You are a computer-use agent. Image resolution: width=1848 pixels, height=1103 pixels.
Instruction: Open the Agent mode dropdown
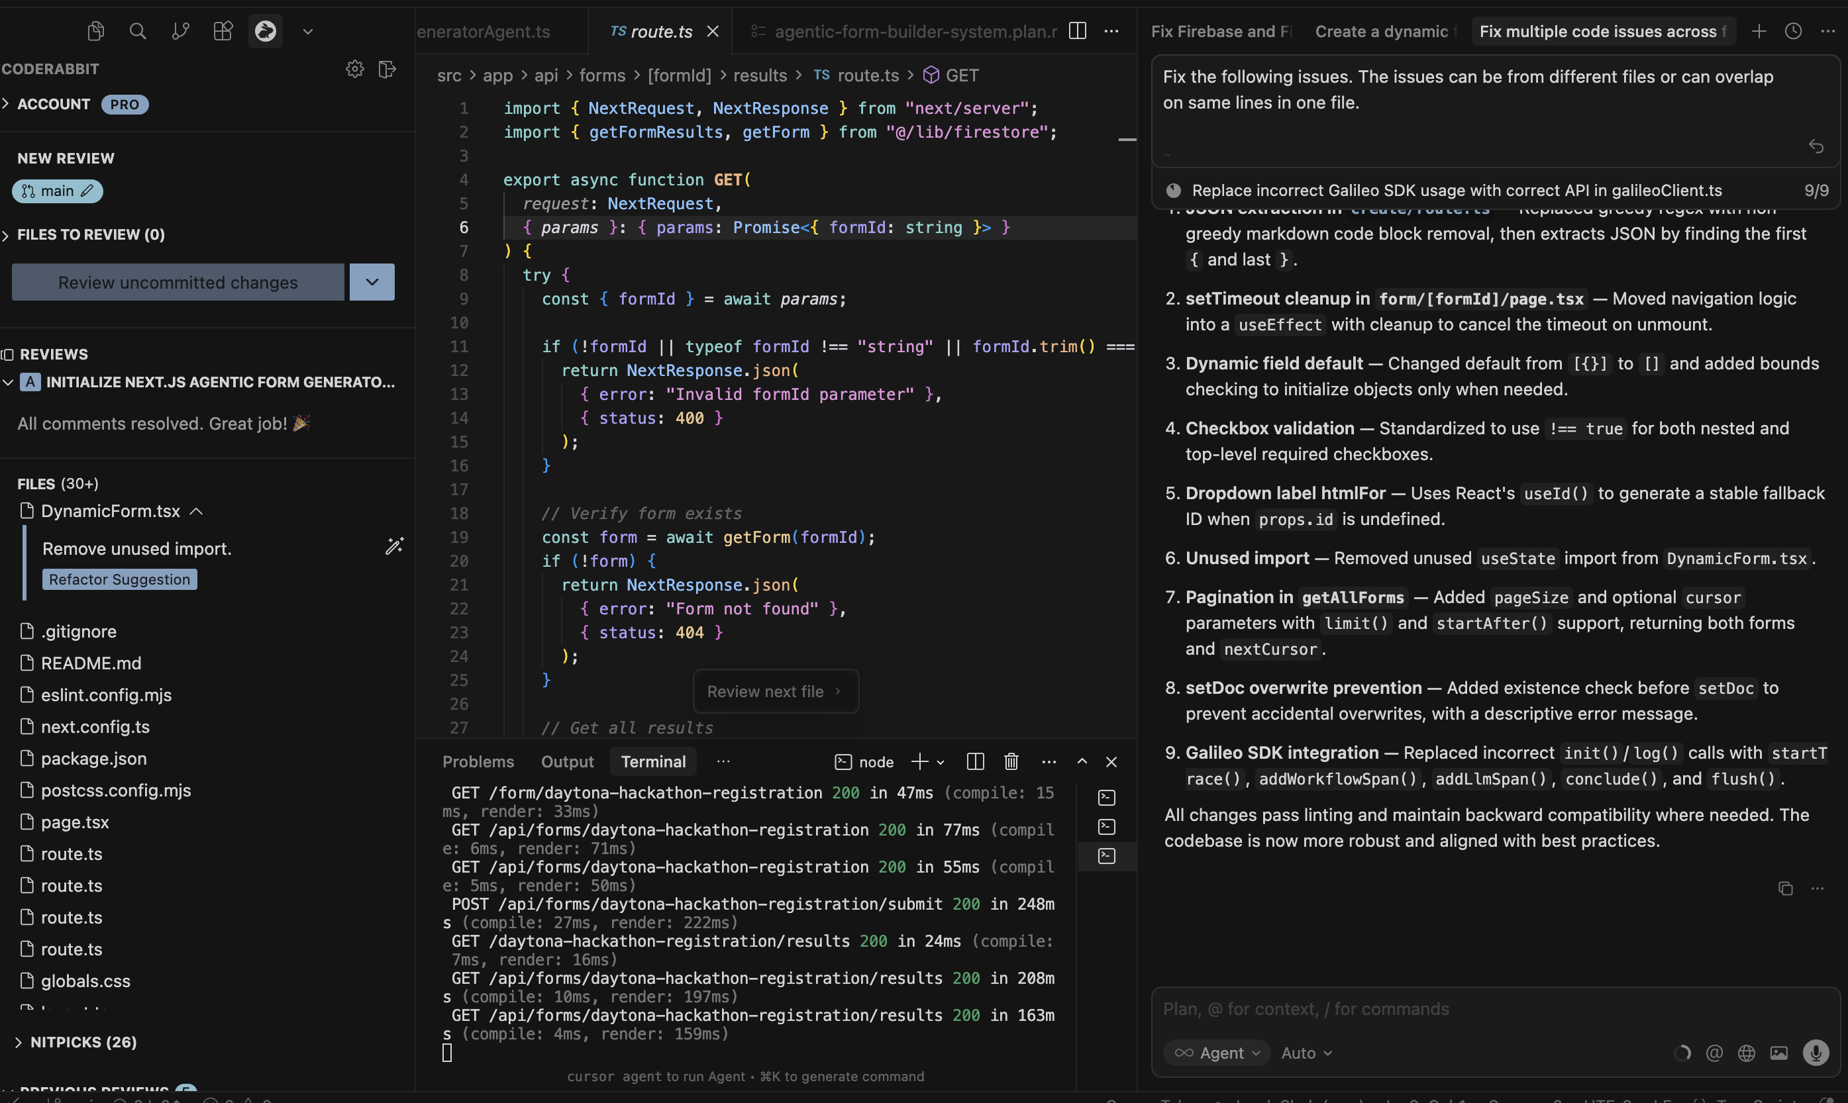(1217, 1053)
